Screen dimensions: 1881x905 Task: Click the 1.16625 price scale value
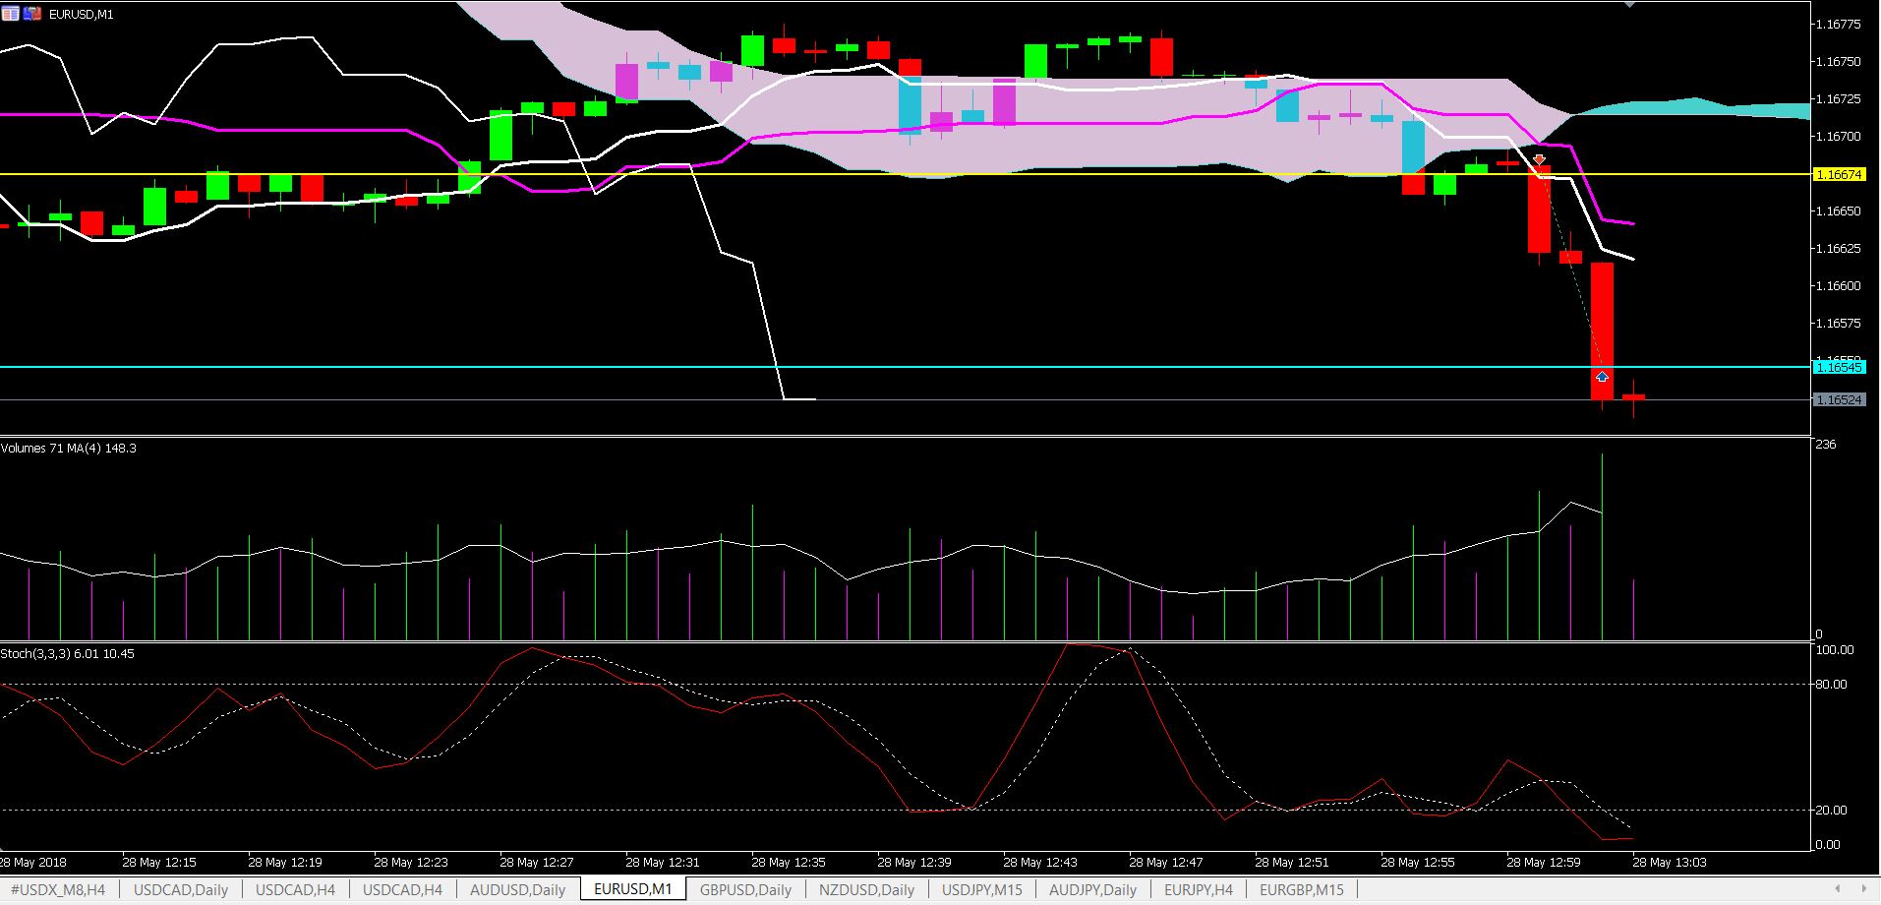click(x=1839, y=249)
